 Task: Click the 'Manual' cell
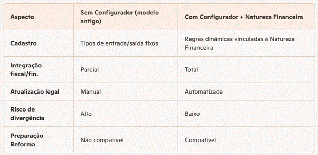90,92
